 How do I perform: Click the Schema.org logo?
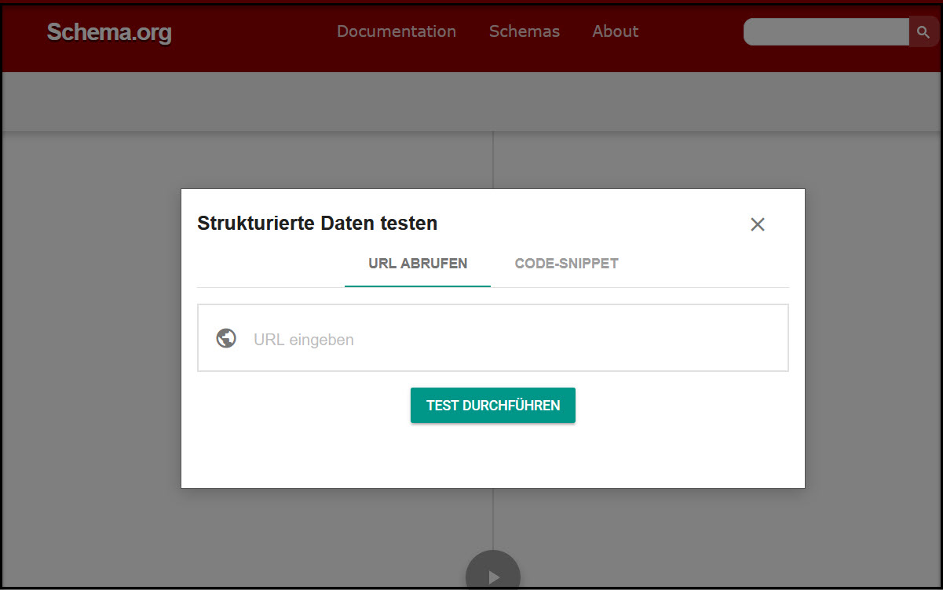click(x=109, y=32)
